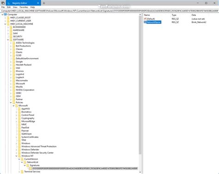The width and height of the screenshot is (219, 174).
Task: Collapse the Windows NT key
Action: pyautogui.click(x=17, y=156)
